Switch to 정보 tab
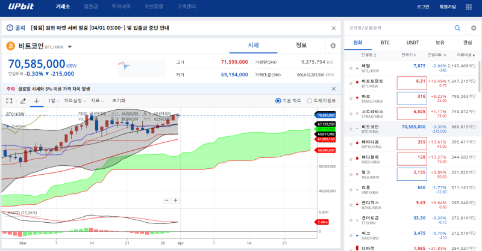Image resolution: width=482 pixels, height=251 pixels. [301, 46]
